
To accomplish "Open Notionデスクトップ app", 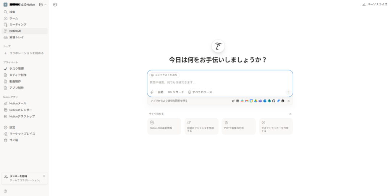I will coord(24,116).
